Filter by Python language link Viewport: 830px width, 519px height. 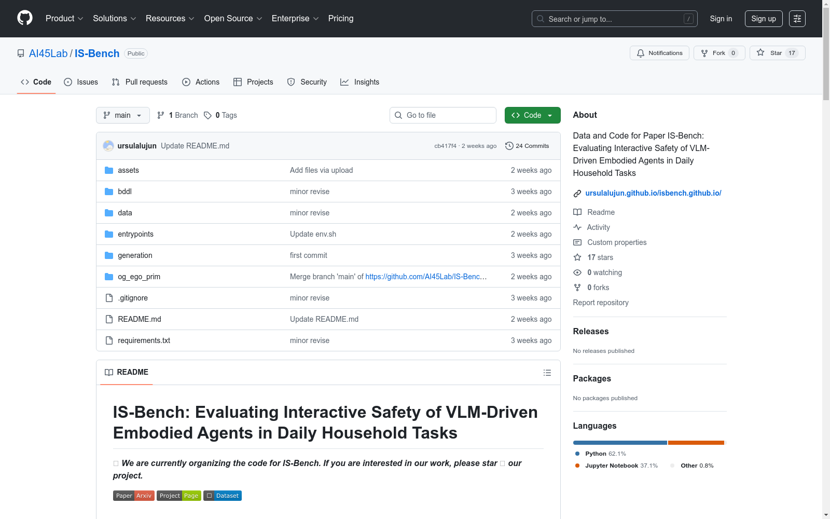pos(601,454)
